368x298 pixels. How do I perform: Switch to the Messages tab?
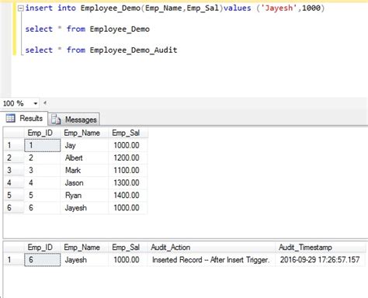click(74, 120)
